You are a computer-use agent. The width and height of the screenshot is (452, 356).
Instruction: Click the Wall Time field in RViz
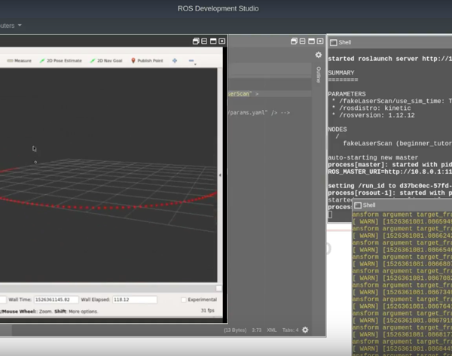(x=56, y=300)
